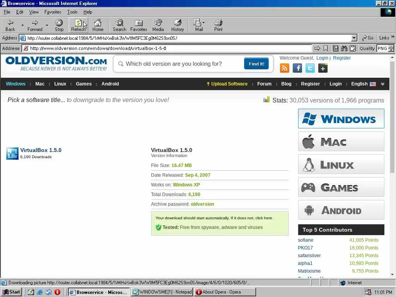Click the Go button beside address
The width and height of the screenshot is (396, 297).
368,38
